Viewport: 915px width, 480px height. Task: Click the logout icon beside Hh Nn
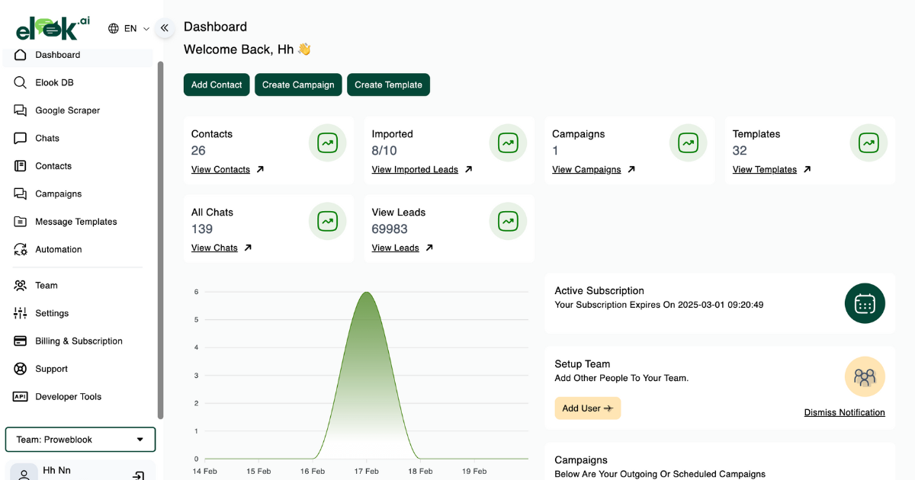coord(138,475)
